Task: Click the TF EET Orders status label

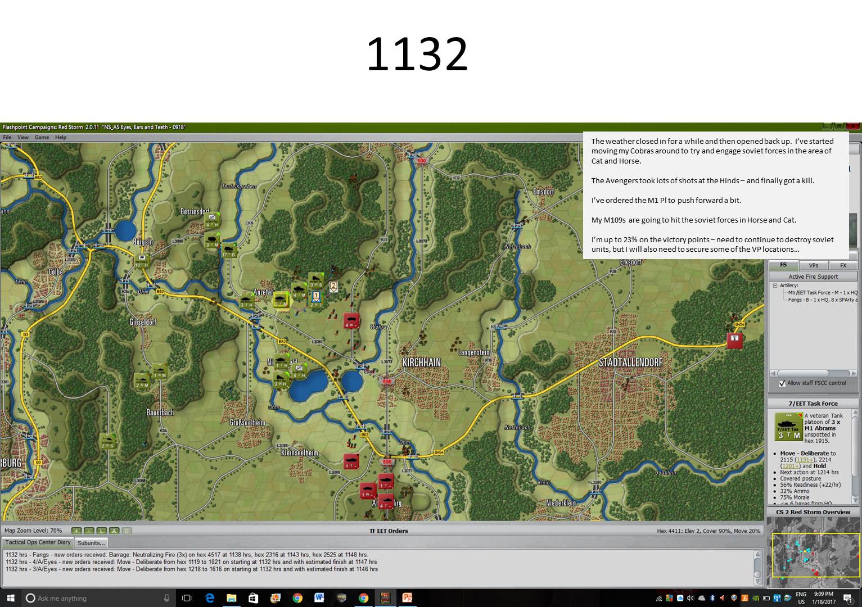Action: pyautogui.click(x=389, y=531)
